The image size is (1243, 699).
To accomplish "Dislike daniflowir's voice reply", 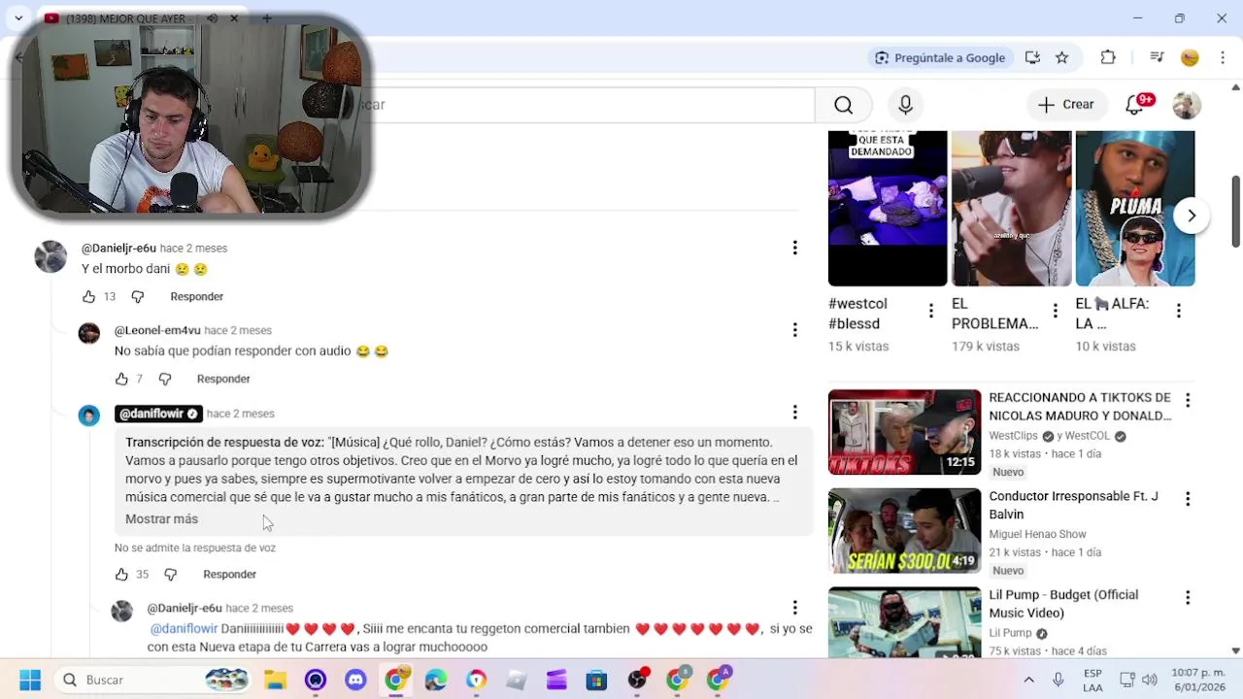I will click(170, 575).
